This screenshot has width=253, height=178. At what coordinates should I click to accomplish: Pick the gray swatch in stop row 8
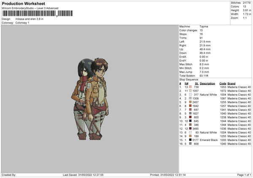pyautogui.click(x=191, y=113)
